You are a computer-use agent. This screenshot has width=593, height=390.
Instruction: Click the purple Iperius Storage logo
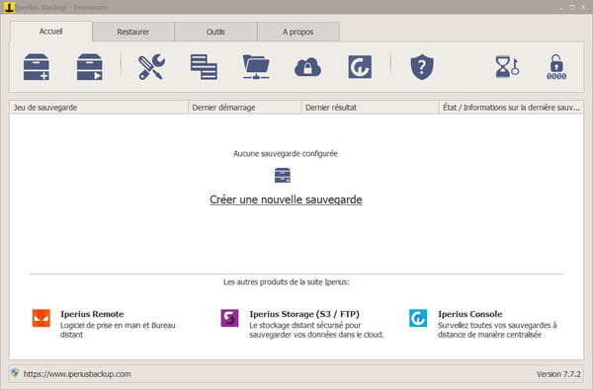coord(229,318)
